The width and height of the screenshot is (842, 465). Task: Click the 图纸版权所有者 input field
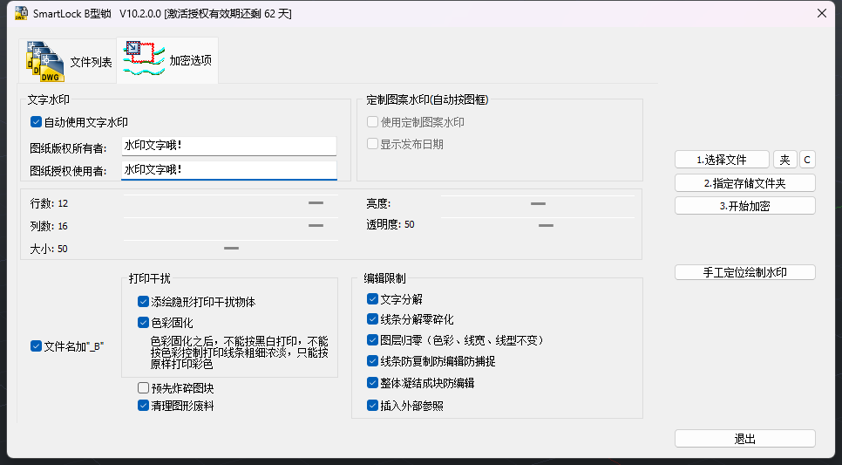[x=228, y=146]
